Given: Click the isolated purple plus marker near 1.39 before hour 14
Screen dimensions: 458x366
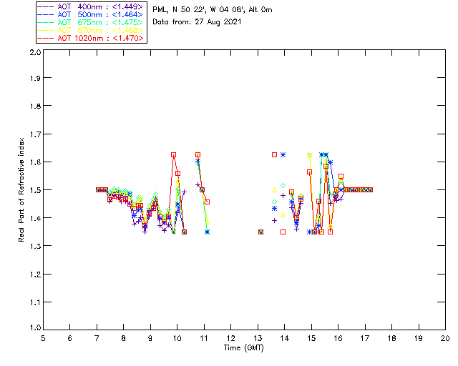Looking at the screenshot, I should pyautogui.click(x=274, y=221).
